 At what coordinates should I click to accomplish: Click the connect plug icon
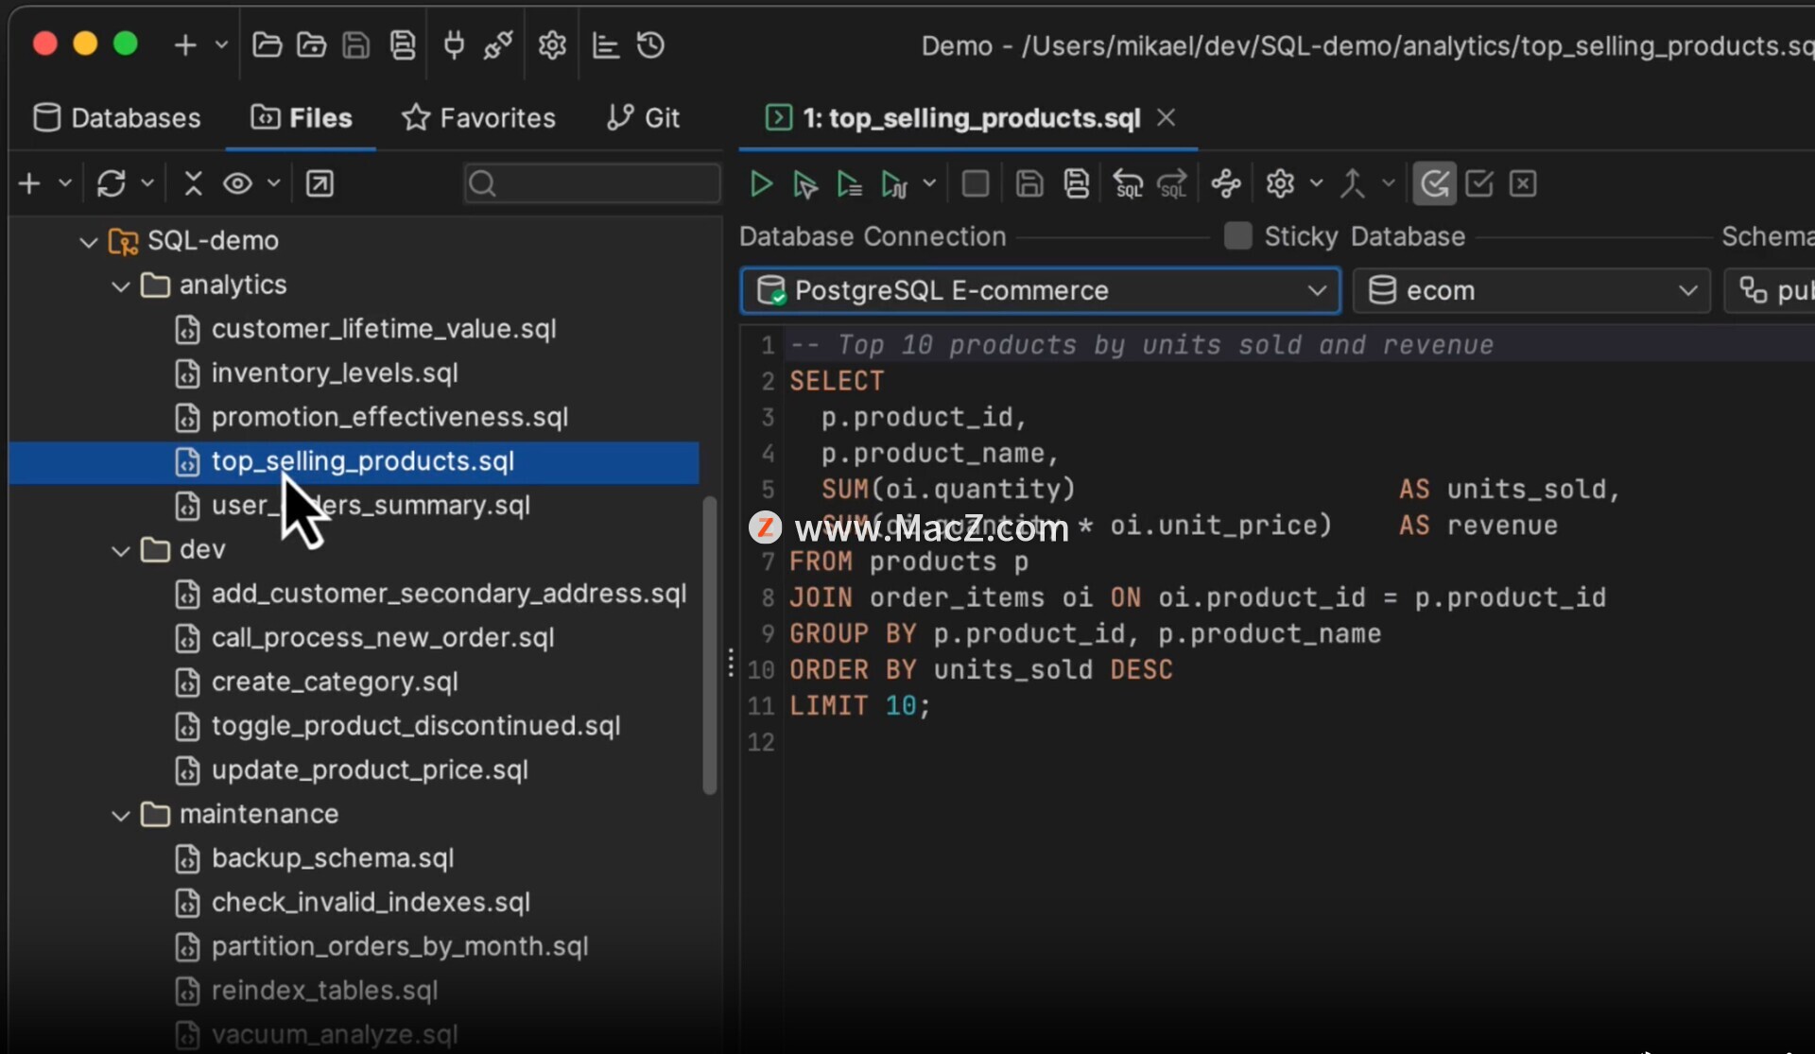[454, 45]
